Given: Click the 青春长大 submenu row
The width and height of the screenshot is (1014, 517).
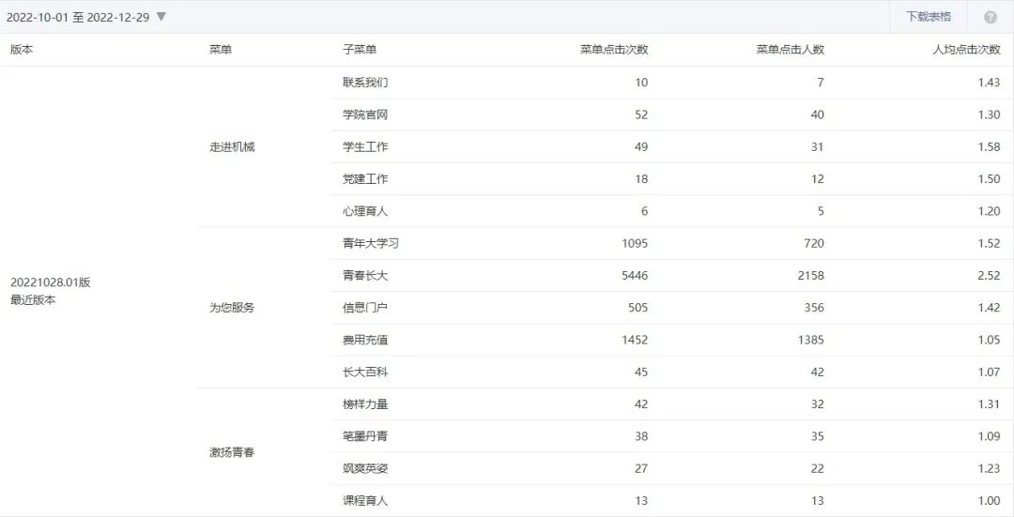Looking at the screenshot, I should (365, 276).
